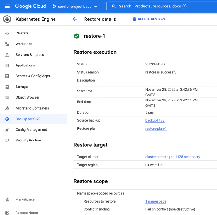Open the hamburger navigation menu
The width and height of the screenshot is (217, 215).
pyautogui.click(x=7, y=6)
